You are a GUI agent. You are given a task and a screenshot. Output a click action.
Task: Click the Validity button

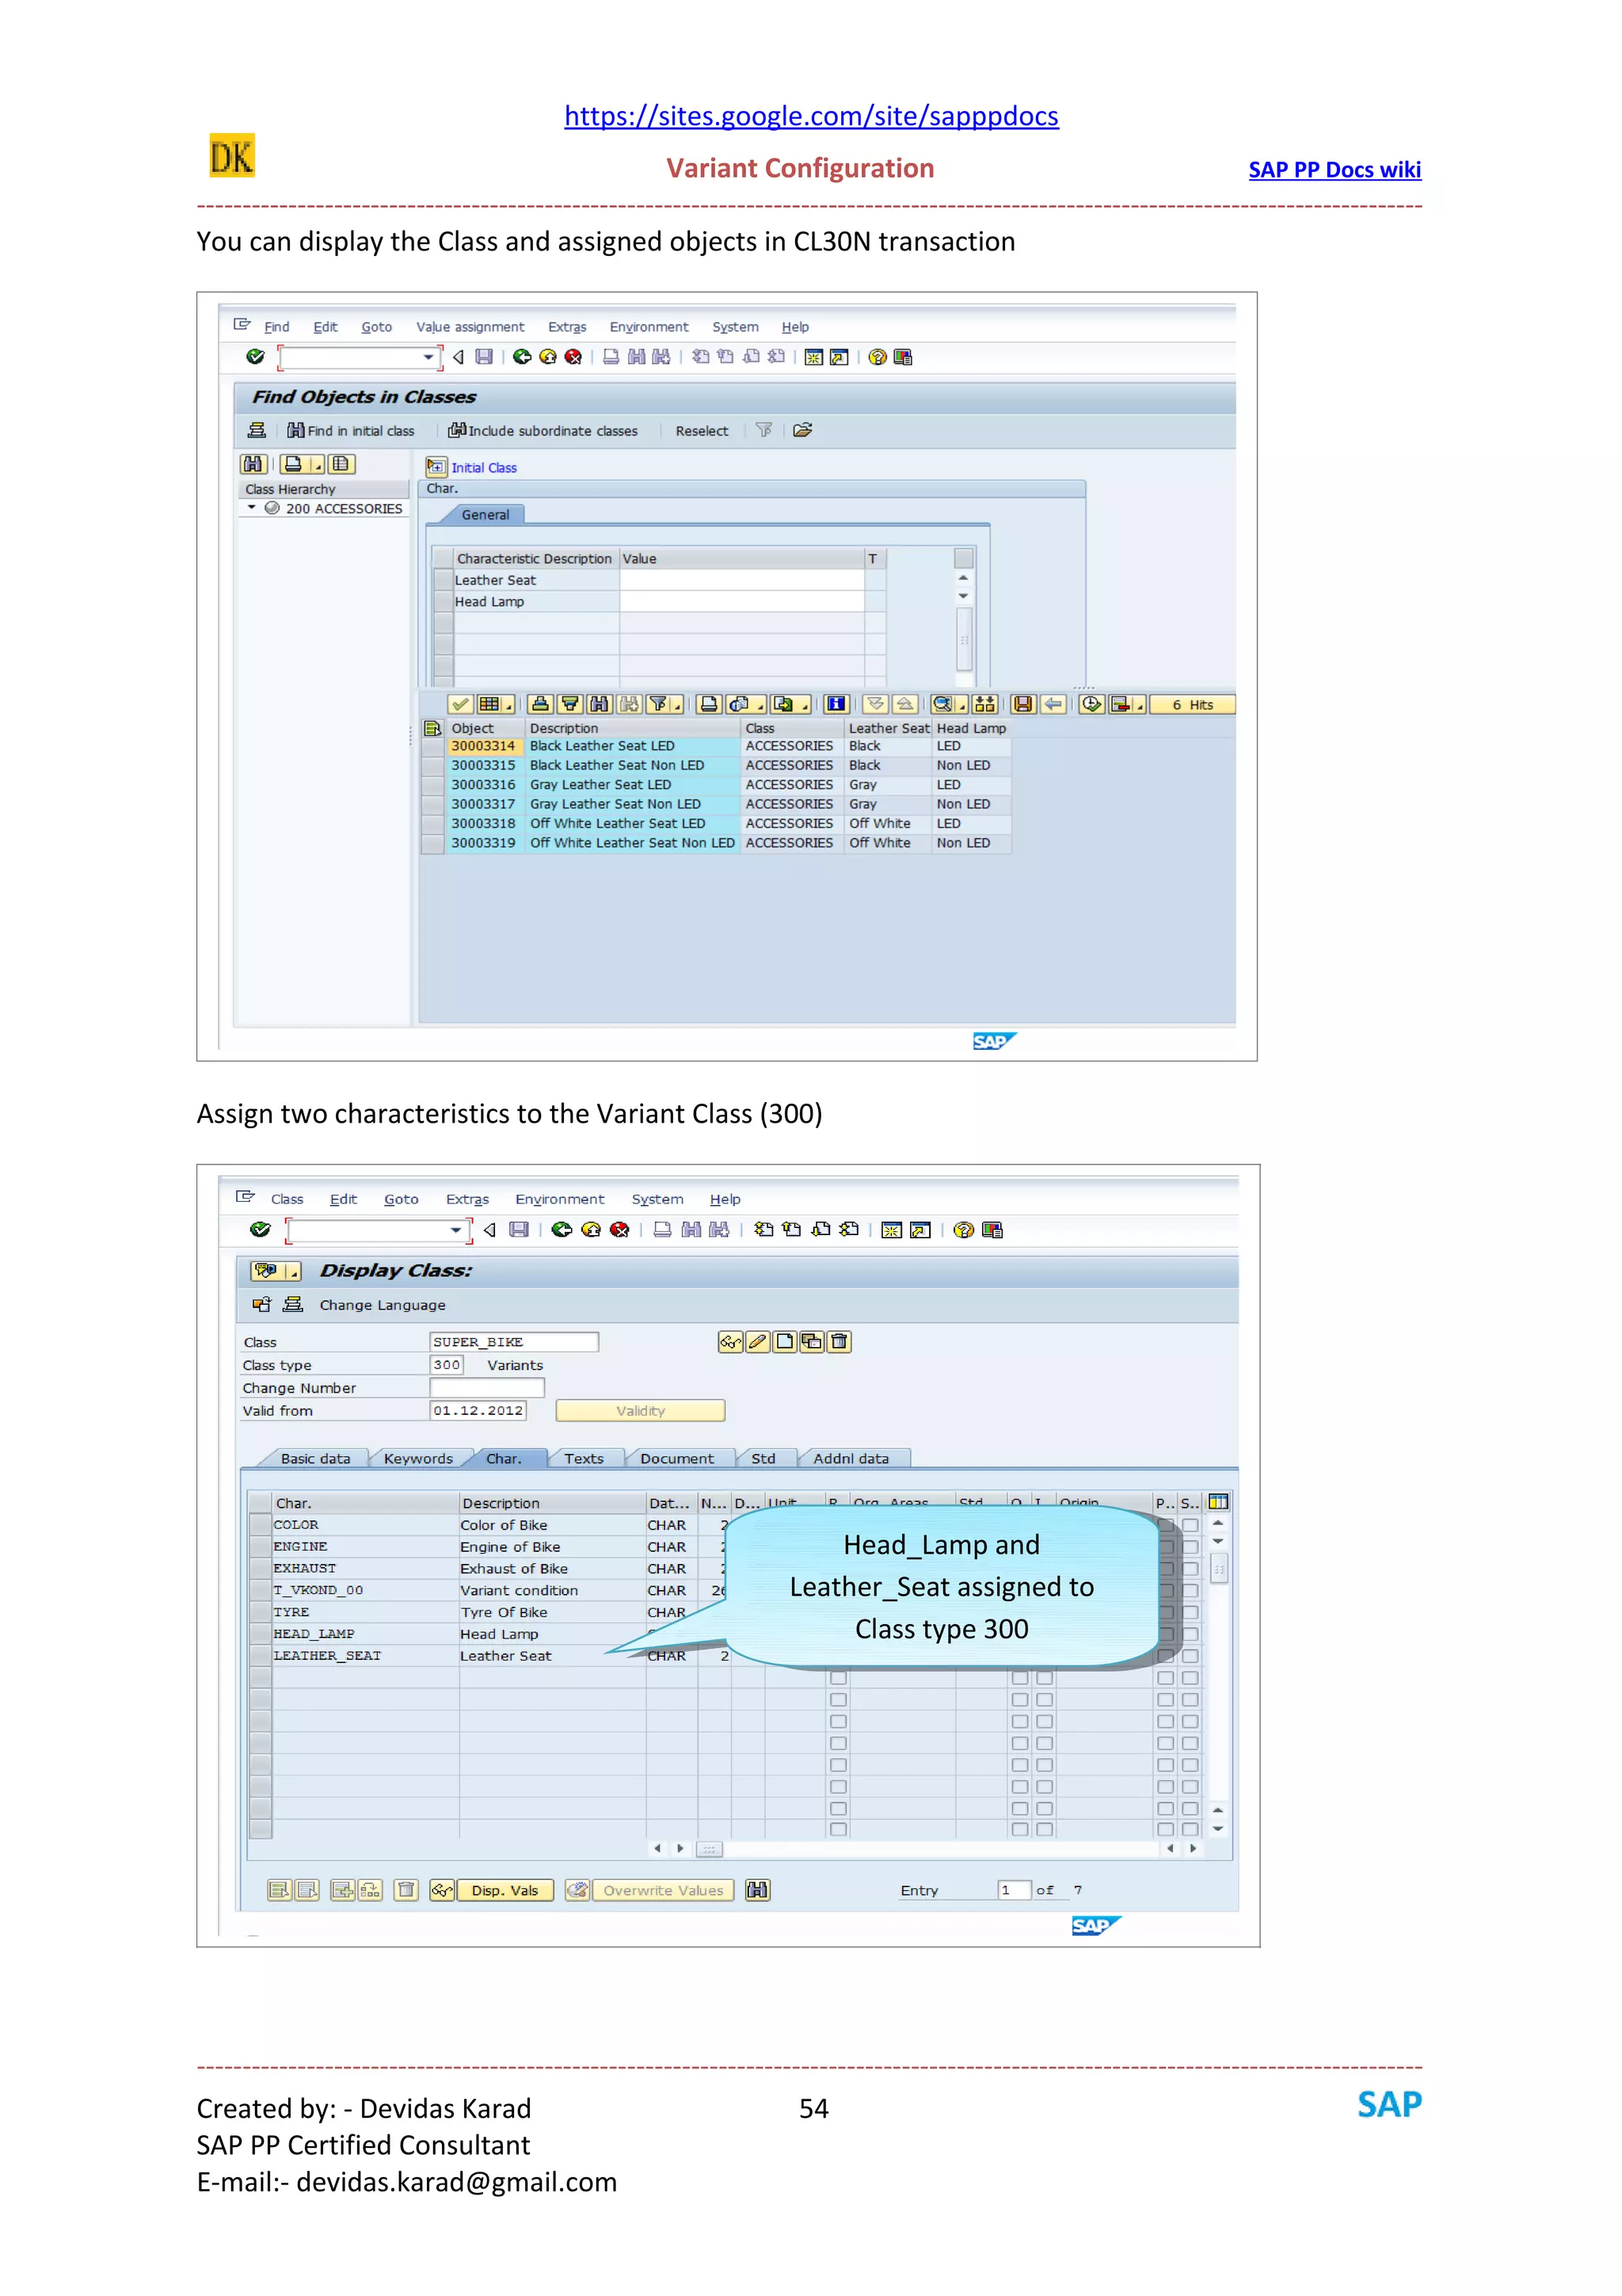pyautogui.click(x=640, y=1410)
